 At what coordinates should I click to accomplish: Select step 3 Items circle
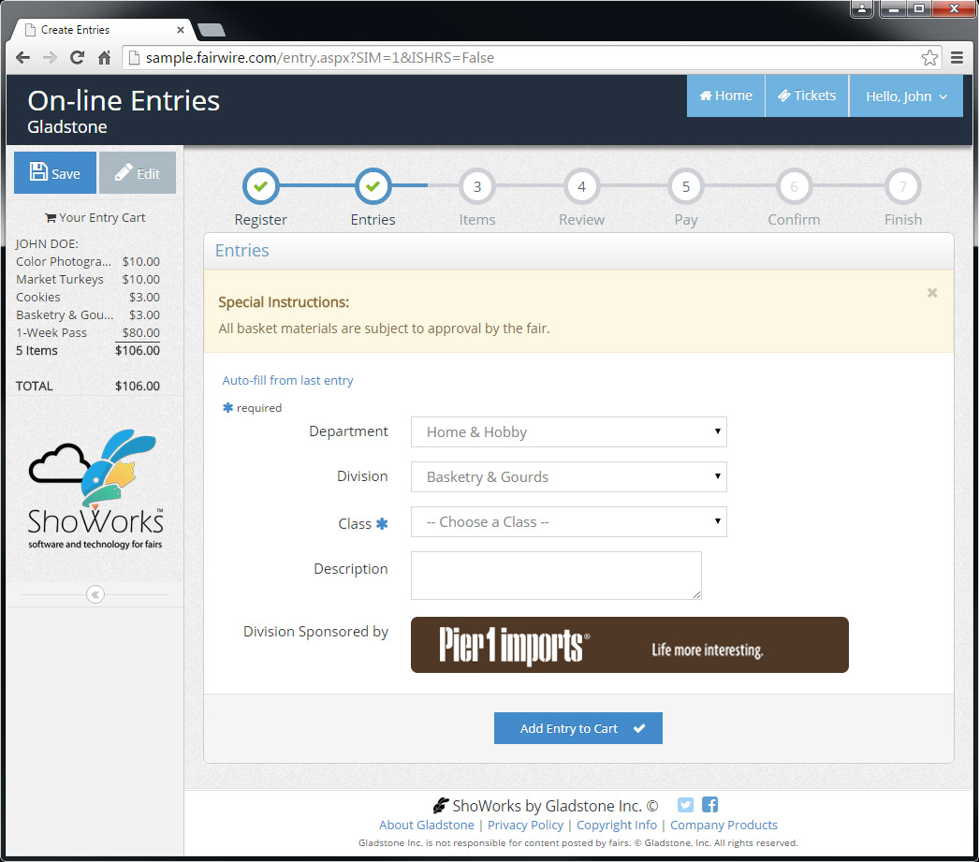pos(476,186)
